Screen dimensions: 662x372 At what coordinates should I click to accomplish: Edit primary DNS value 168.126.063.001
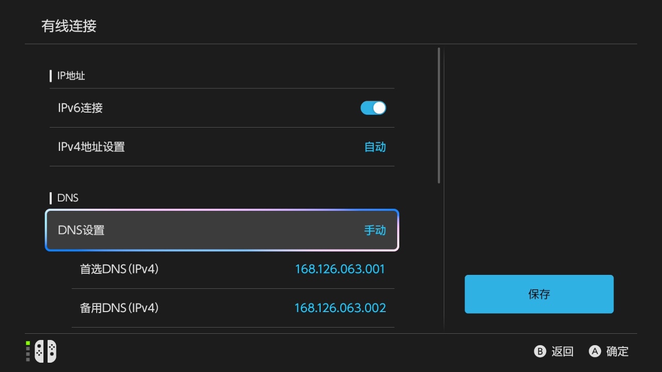point(340,269)
